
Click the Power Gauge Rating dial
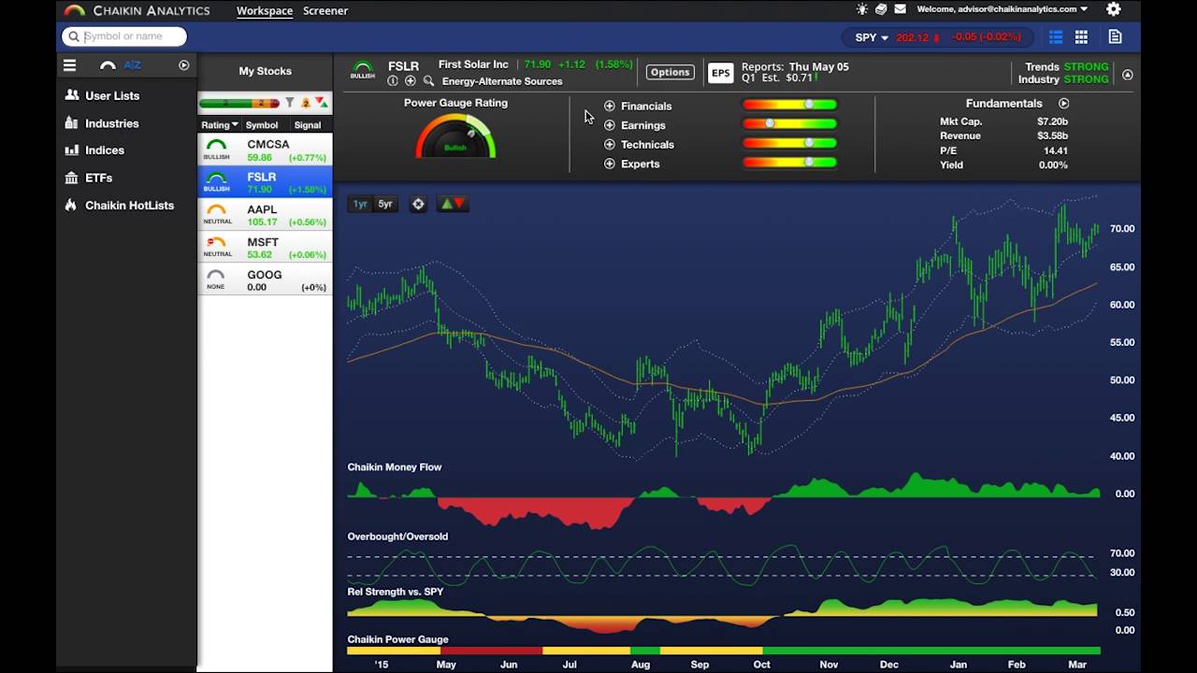[455, 136]
